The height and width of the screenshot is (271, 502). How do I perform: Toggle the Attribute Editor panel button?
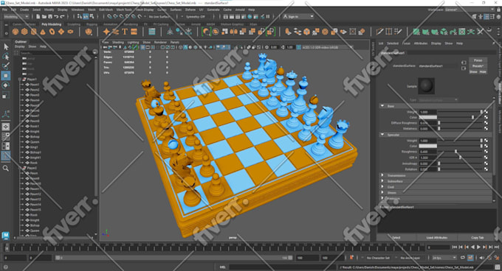pyautogui.click(x=486, y=17)
